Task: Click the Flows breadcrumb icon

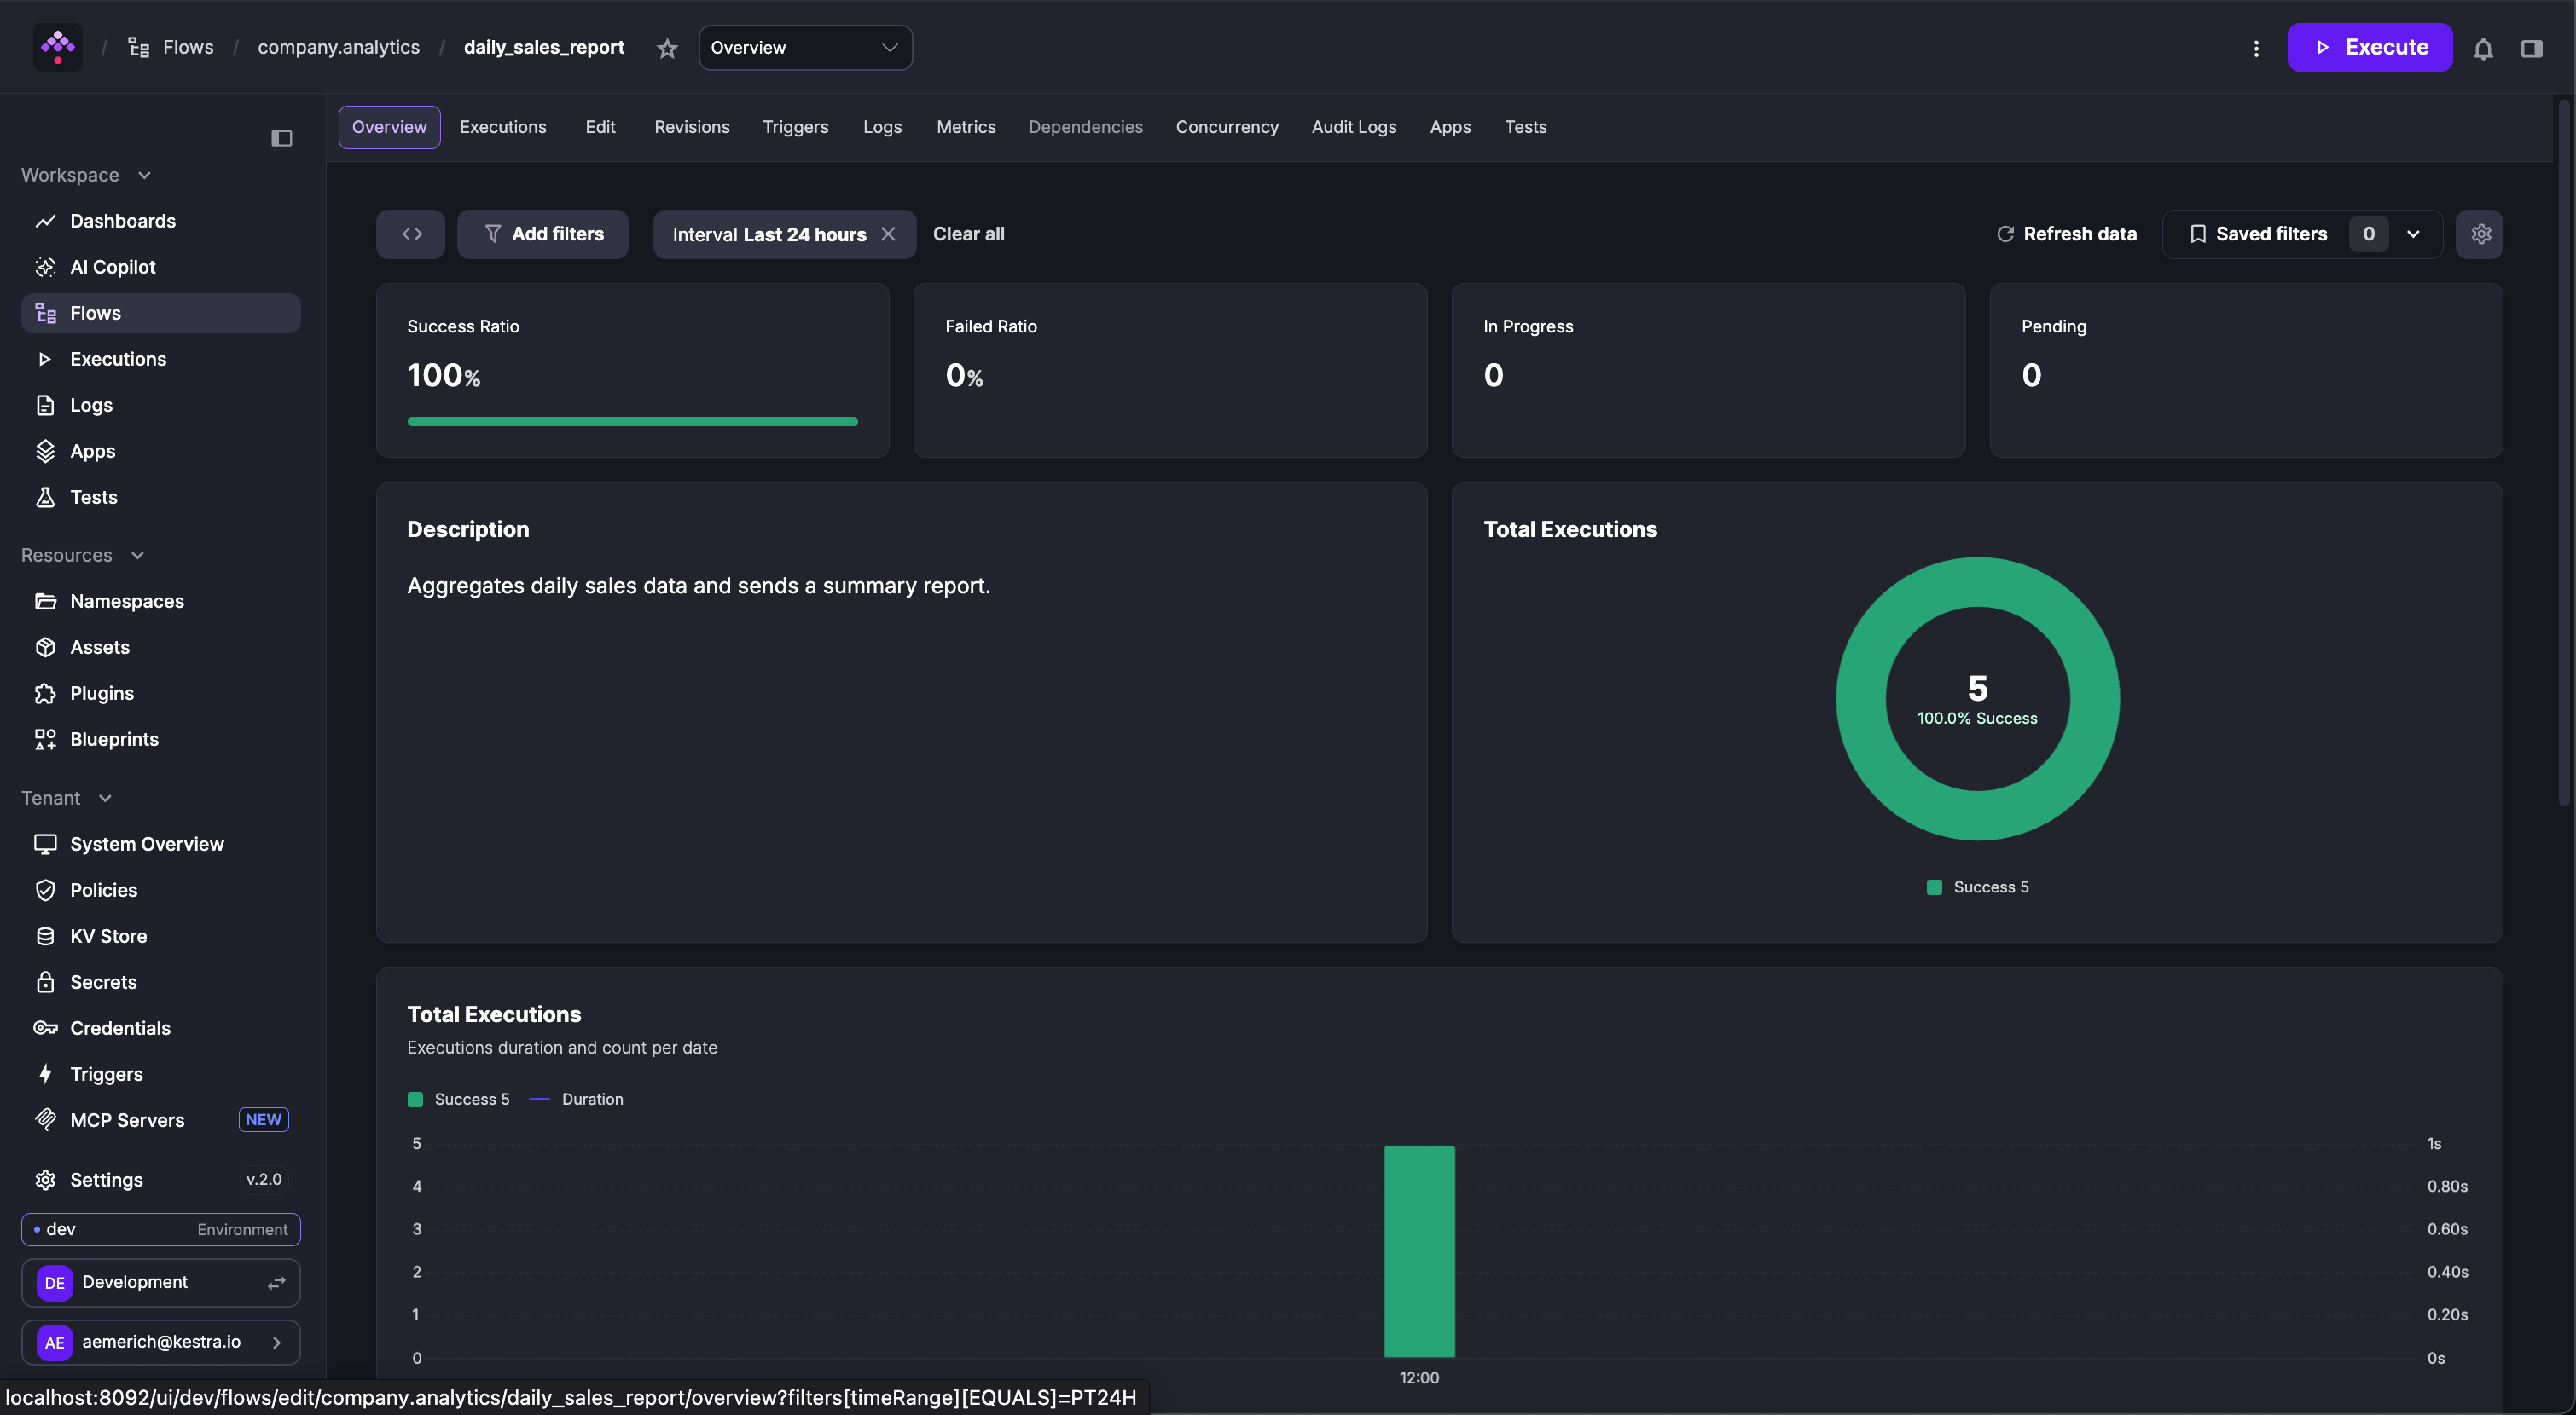Action: [139, 47]
